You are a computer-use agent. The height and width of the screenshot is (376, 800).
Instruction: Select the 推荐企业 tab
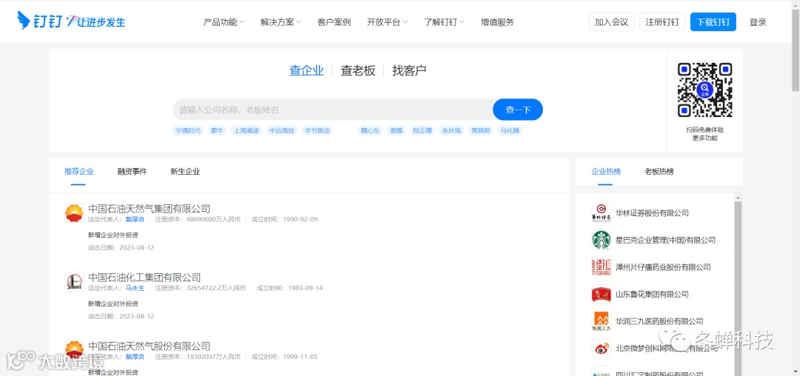[79, 171]
